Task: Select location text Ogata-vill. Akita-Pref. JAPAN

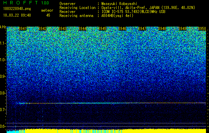Action: (x=130, y=8)
